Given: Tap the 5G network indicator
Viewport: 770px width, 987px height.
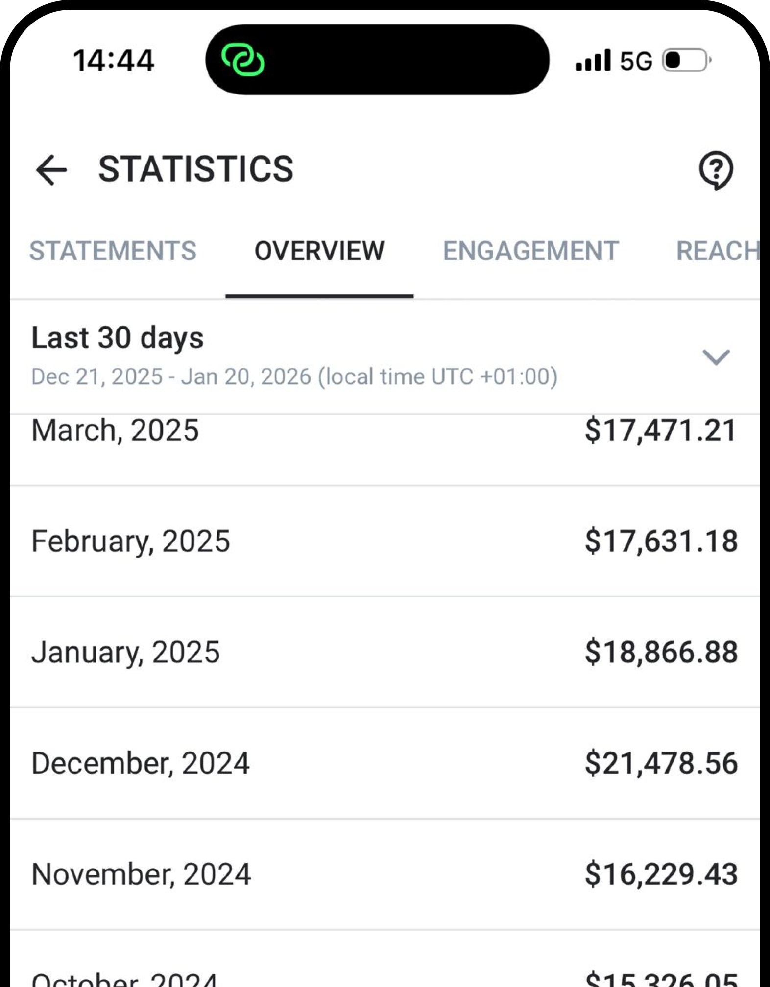Looking at the screenshot, I should click(636, 61).
